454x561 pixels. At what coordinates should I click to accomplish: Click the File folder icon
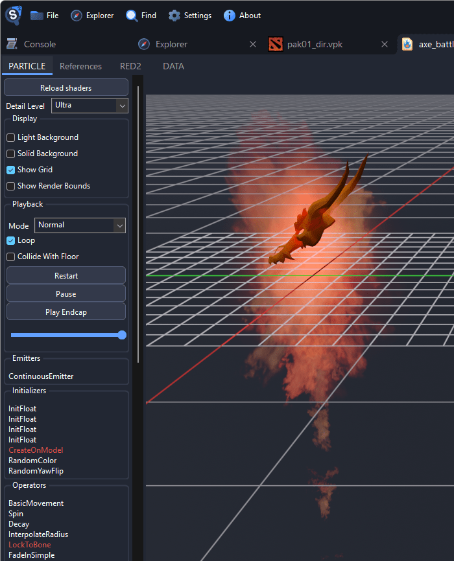tap(36, 16)
